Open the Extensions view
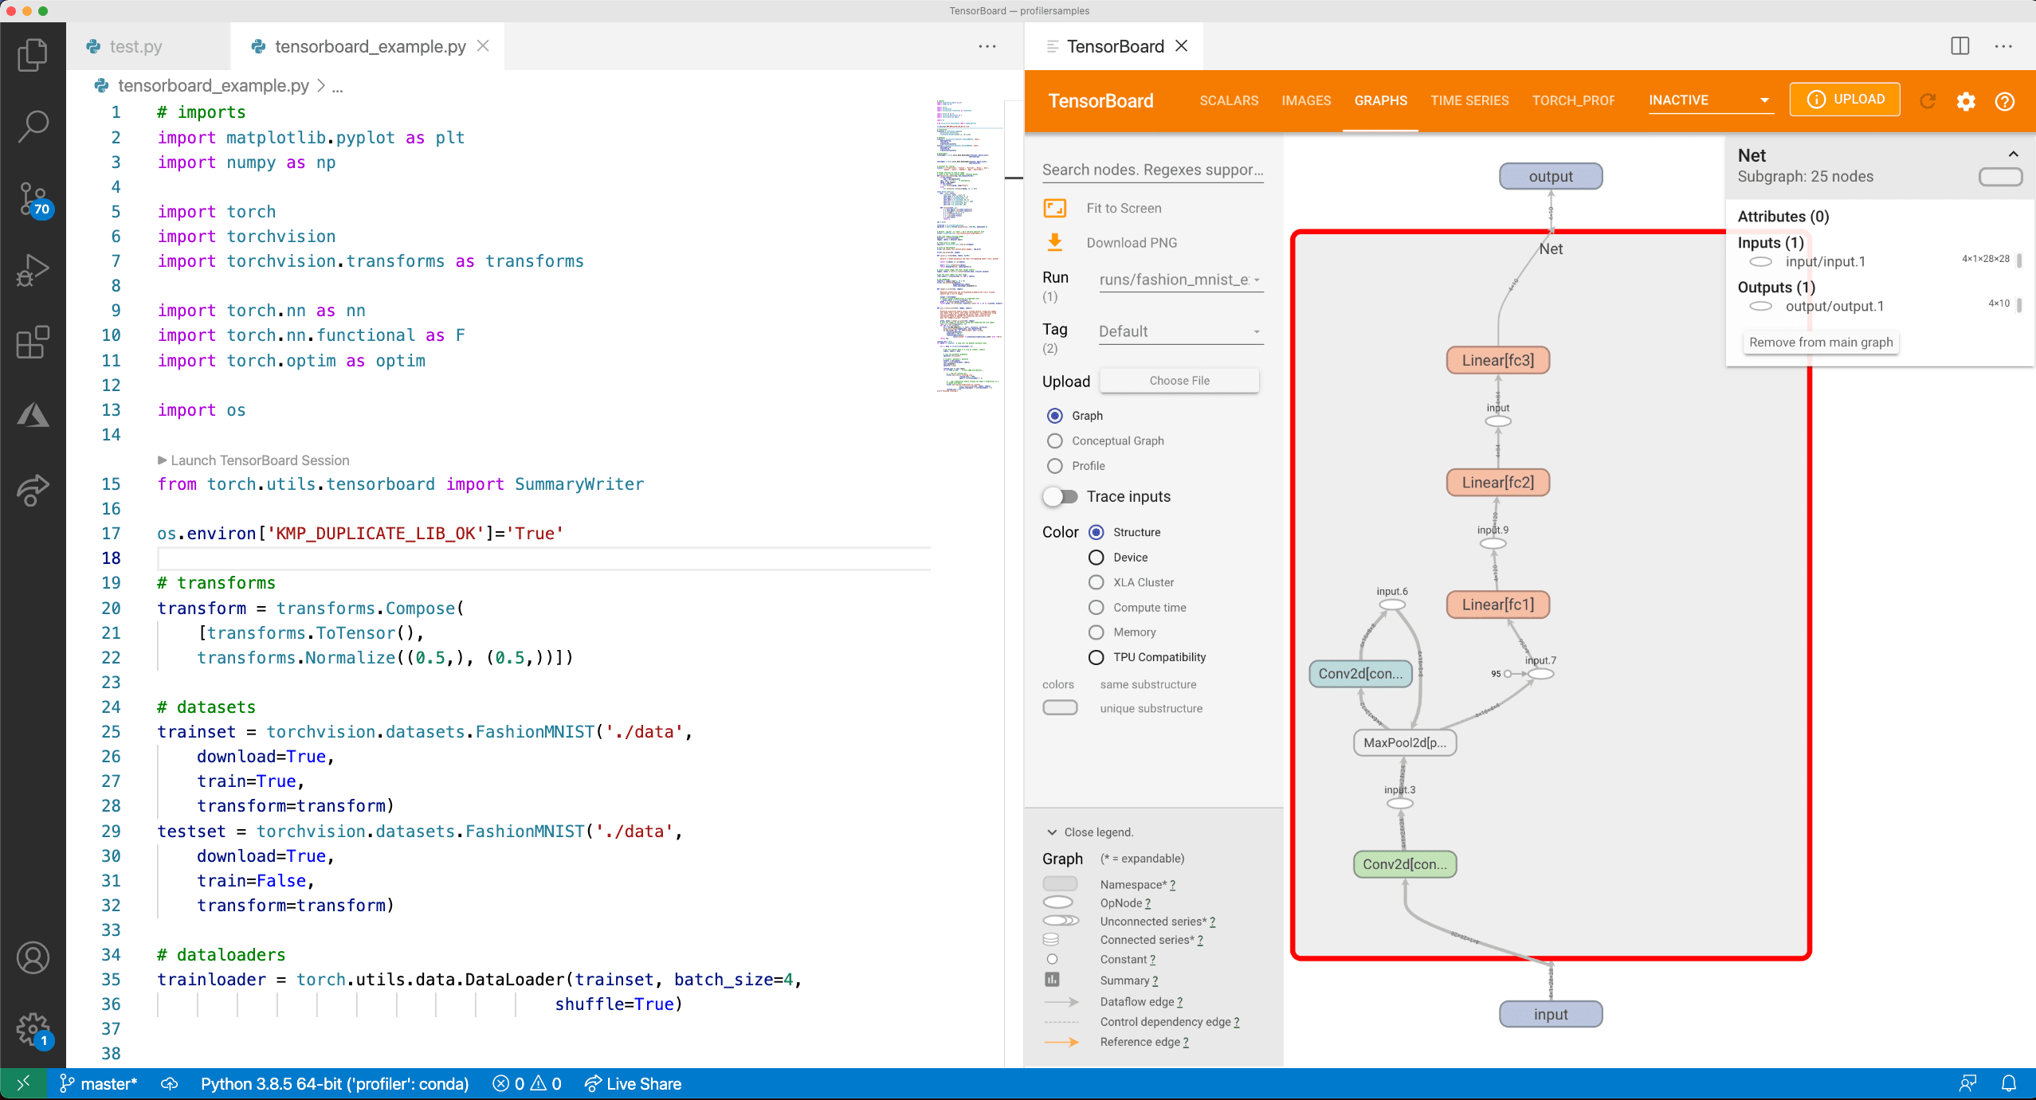Viewport: 2036px width, 1100px height. 32,343
